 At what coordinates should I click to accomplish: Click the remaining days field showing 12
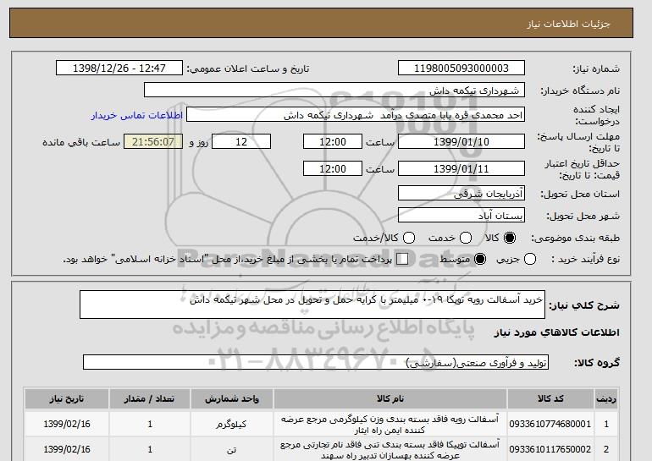click(x=241, y=141)
